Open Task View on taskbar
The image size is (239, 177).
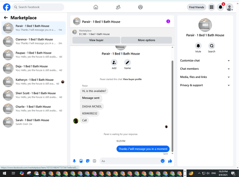click(13, 173)
